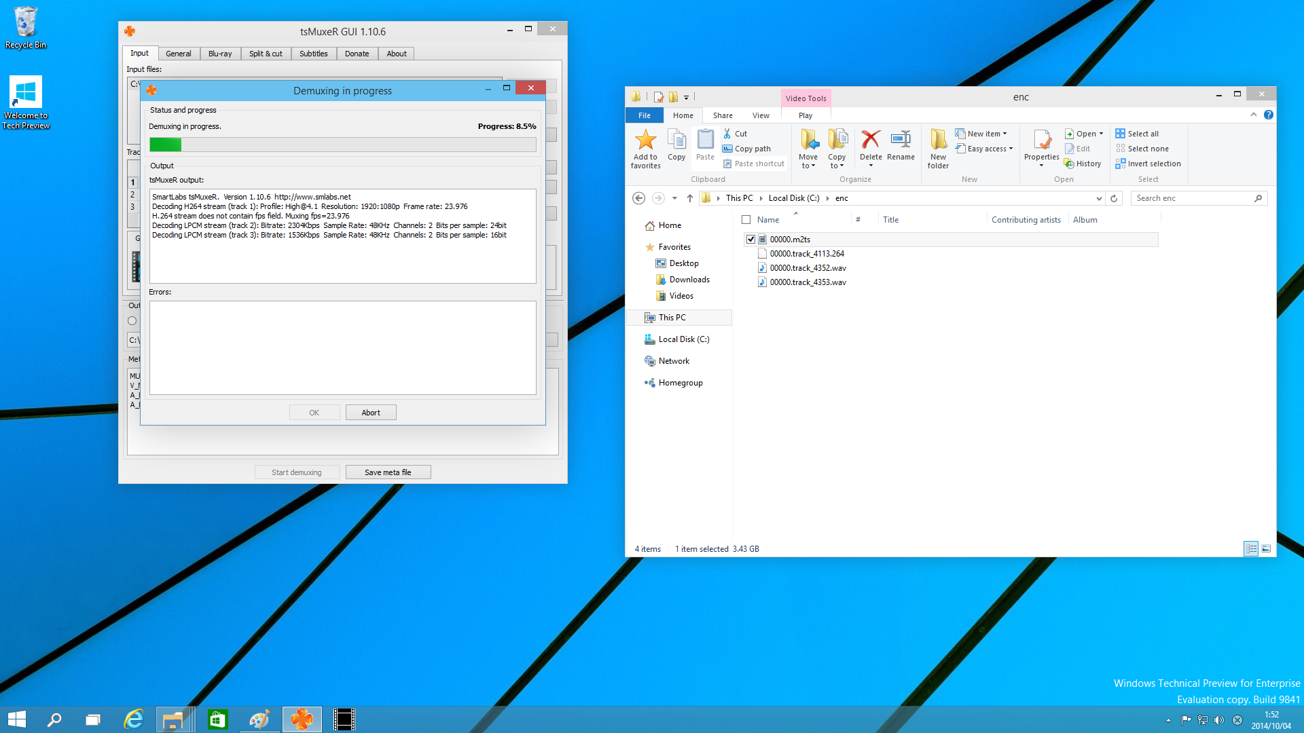Open the Split & cut tab
This screenshot has width=1304, height=733.
click(266, 54)
